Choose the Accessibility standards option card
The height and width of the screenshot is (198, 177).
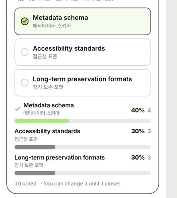click(x=83, y=52)
